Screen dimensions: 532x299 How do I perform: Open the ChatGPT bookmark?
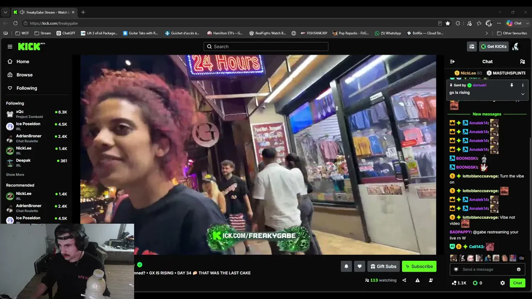[66, 33]
